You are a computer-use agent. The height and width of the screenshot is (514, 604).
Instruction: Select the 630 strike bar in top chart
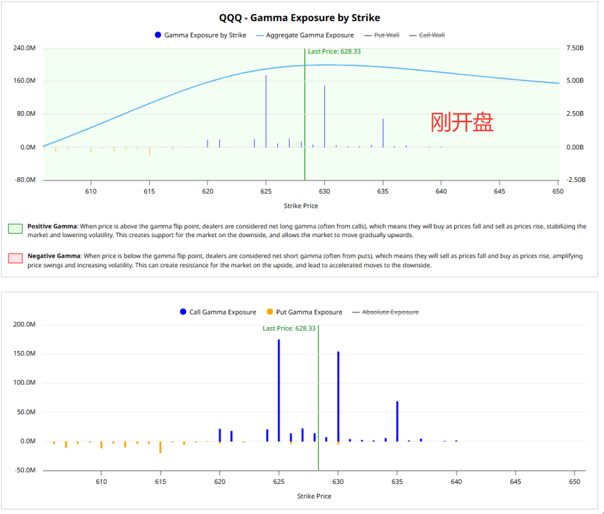click(324, 116)
